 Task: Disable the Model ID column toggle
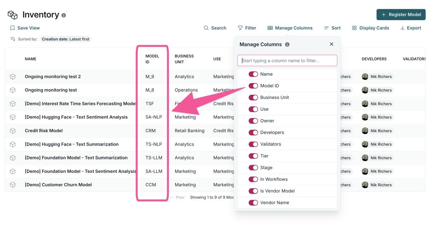(253, 86)
